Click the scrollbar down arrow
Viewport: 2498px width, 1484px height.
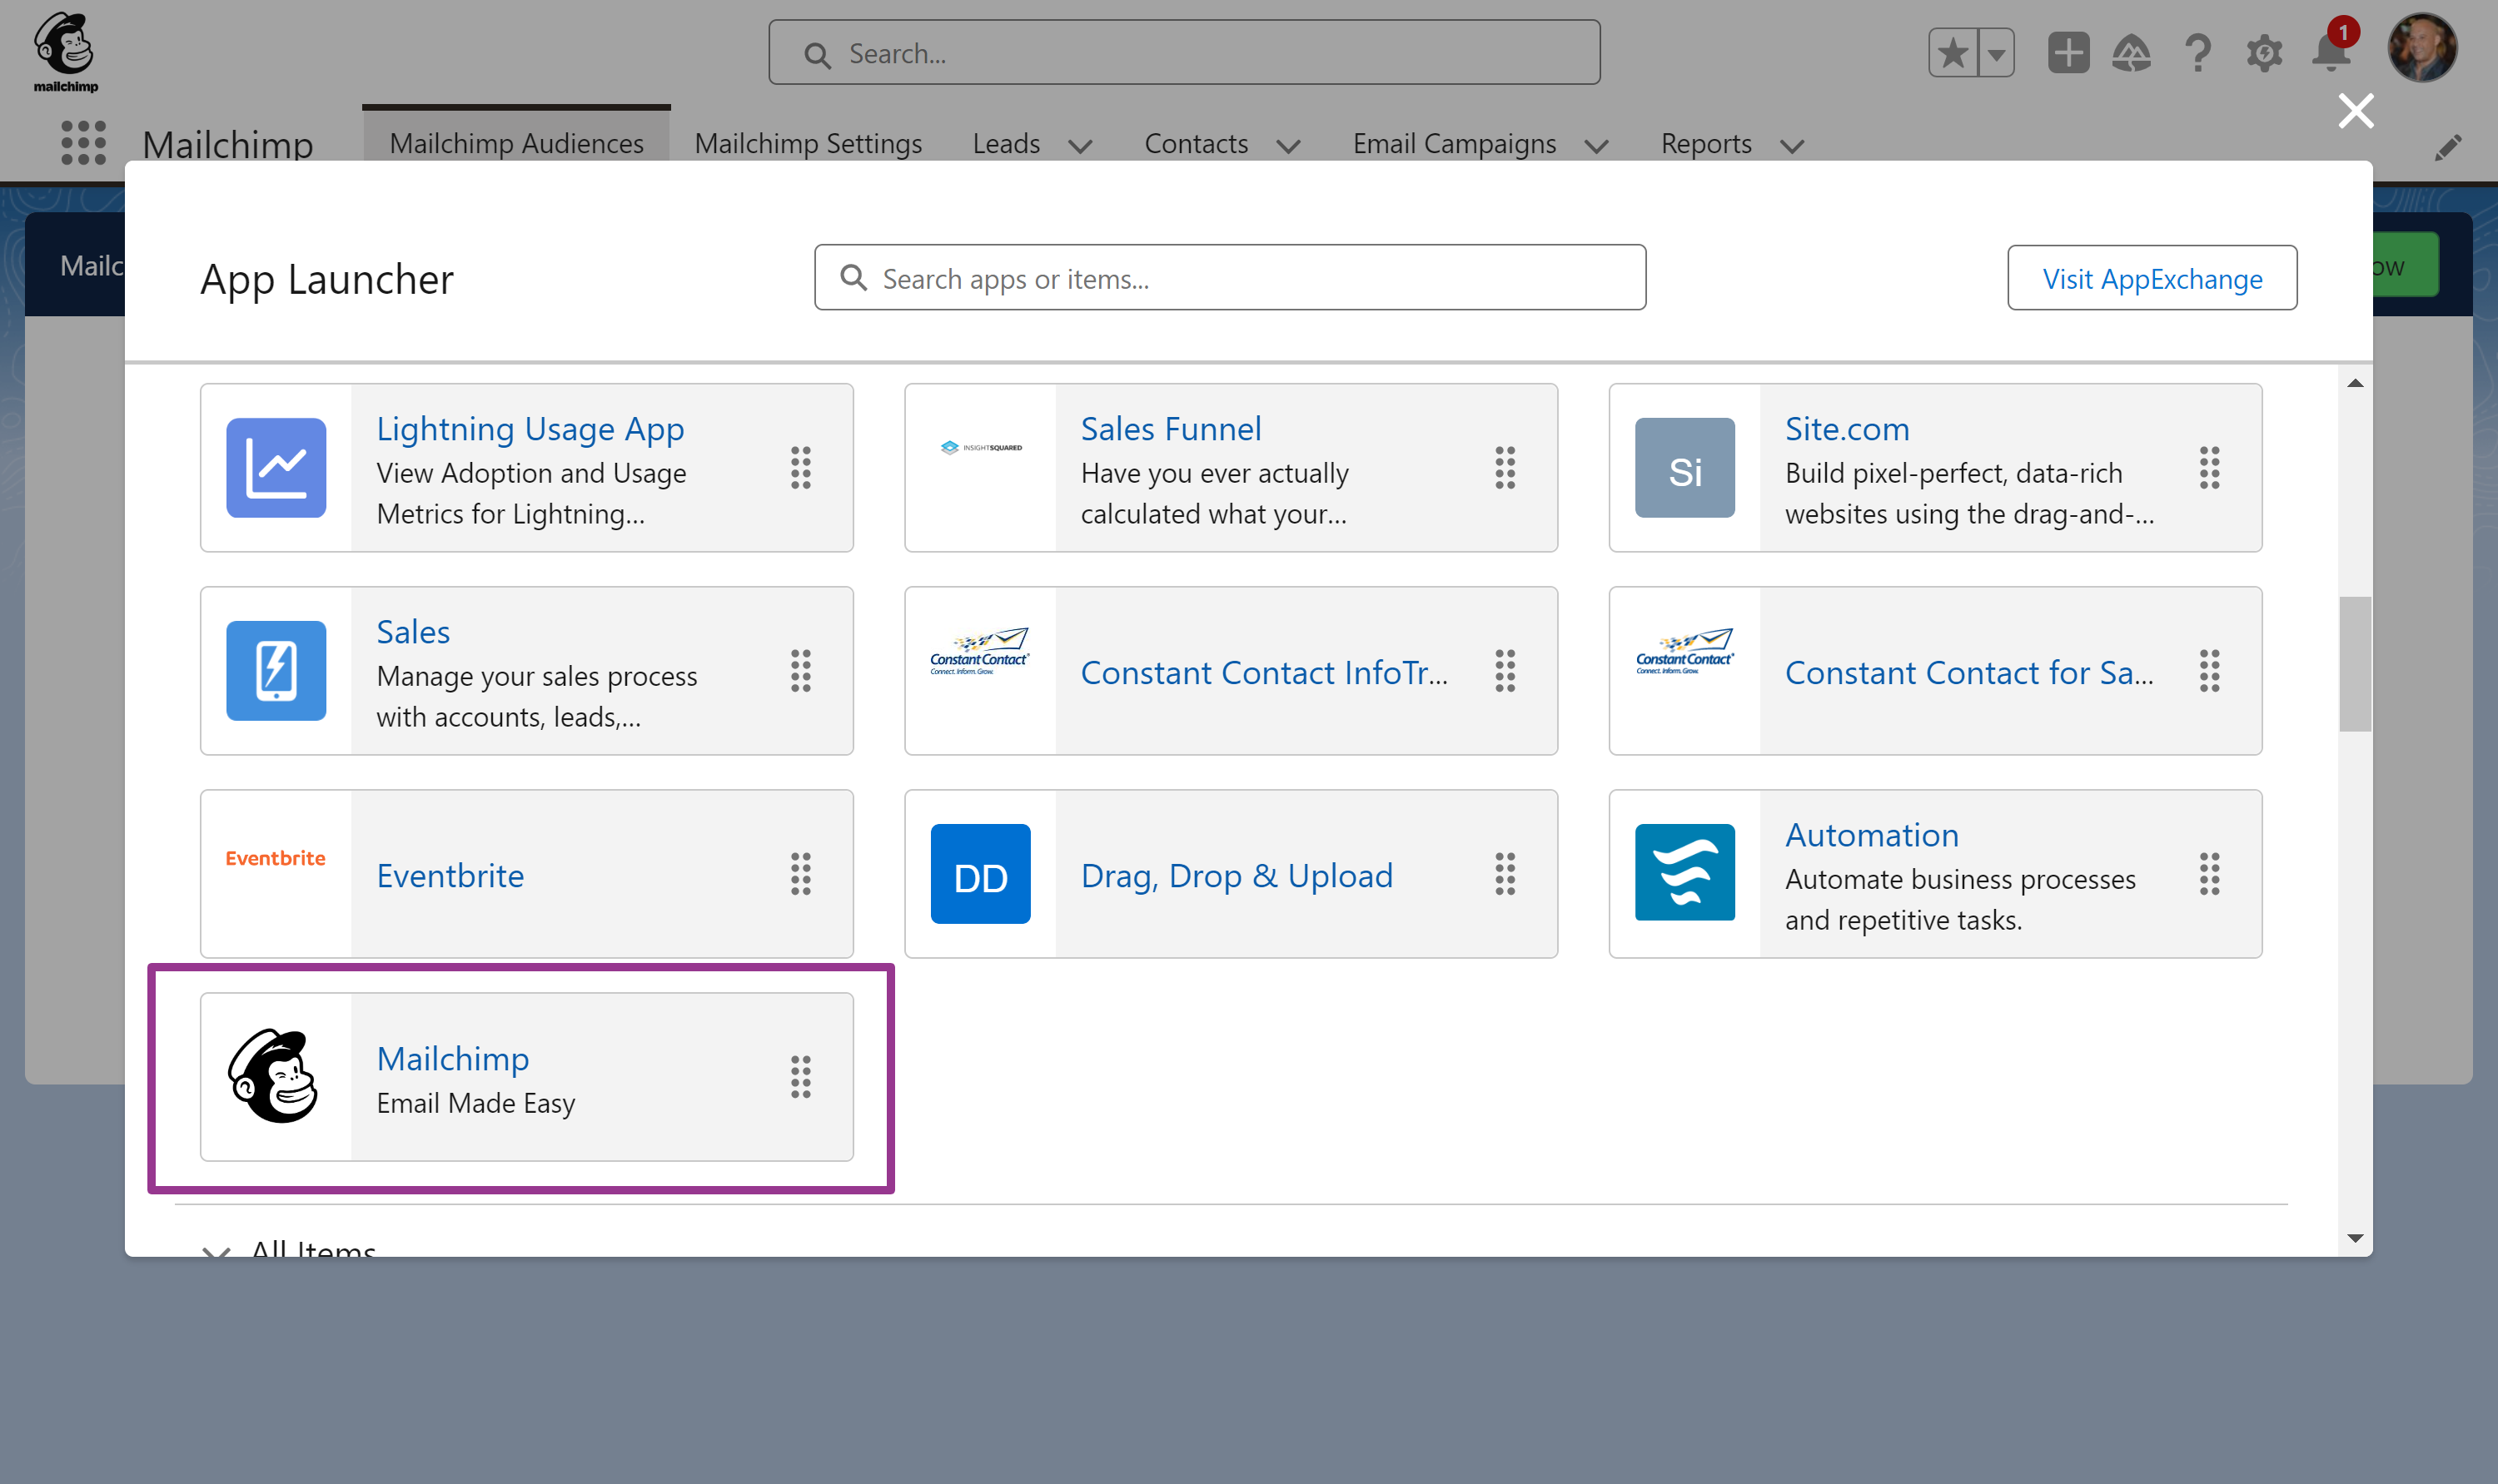pos(2355,1238)
